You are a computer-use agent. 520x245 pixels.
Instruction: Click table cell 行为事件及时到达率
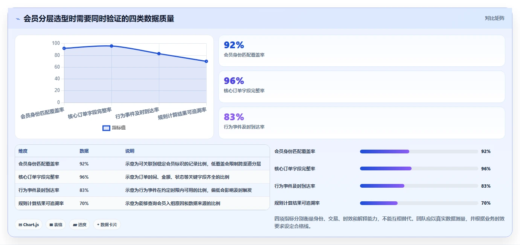tap(39, 190)
